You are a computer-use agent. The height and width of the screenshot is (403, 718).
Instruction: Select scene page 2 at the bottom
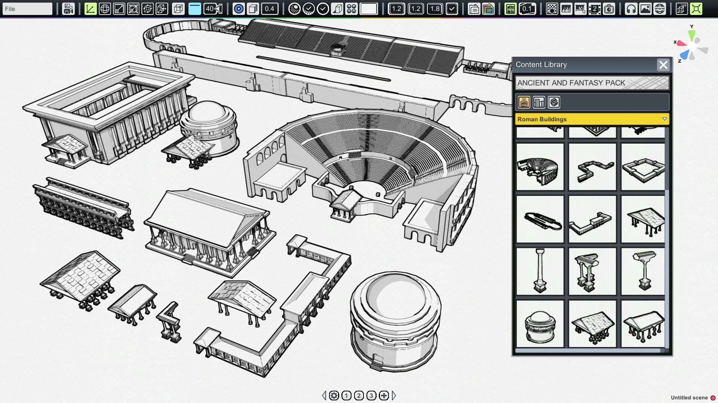pos(359,396)
